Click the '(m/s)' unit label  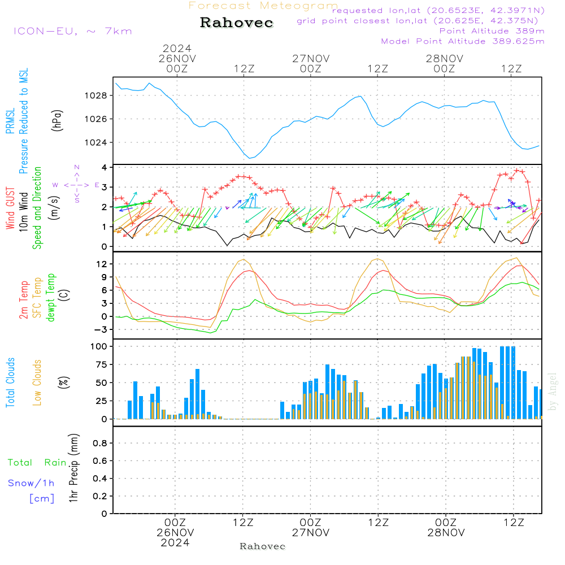pyautogui.click(x=54, y=208)
